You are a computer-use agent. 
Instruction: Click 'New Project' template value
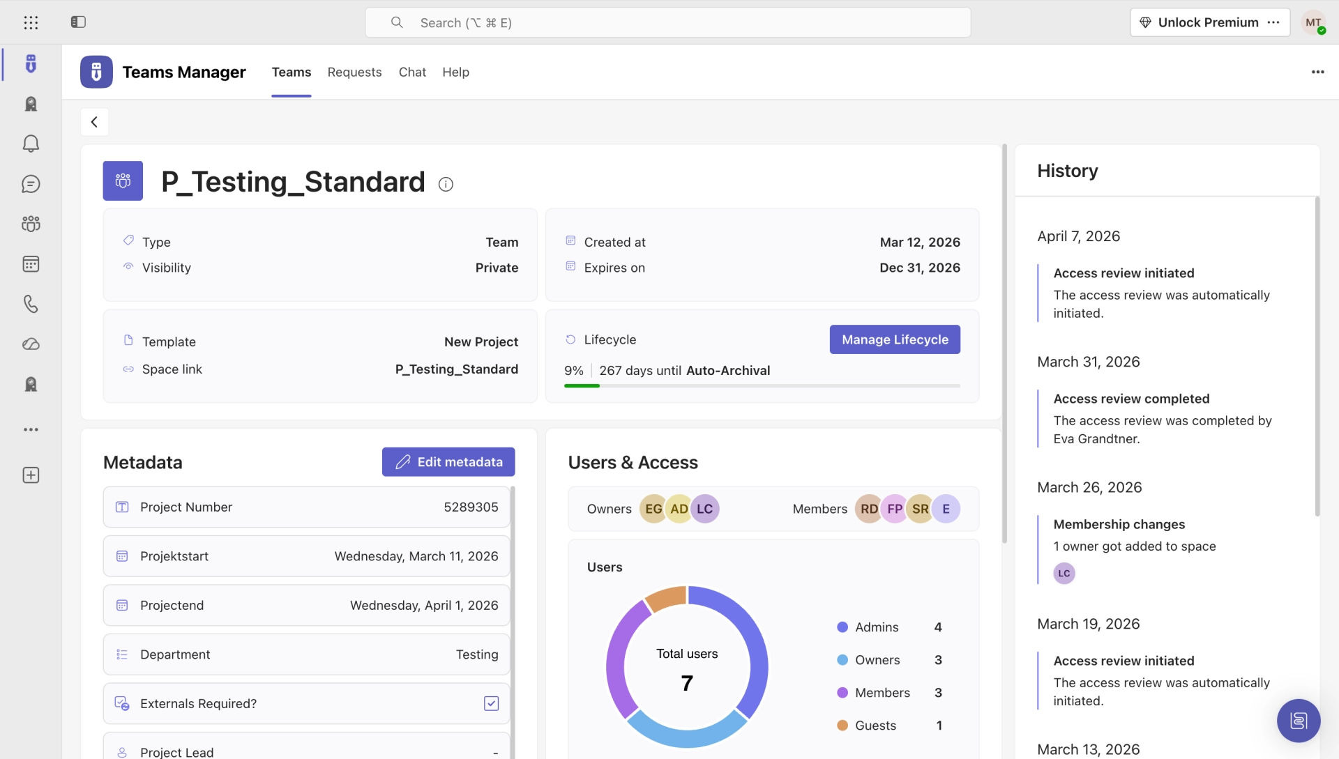click(481, 342)
